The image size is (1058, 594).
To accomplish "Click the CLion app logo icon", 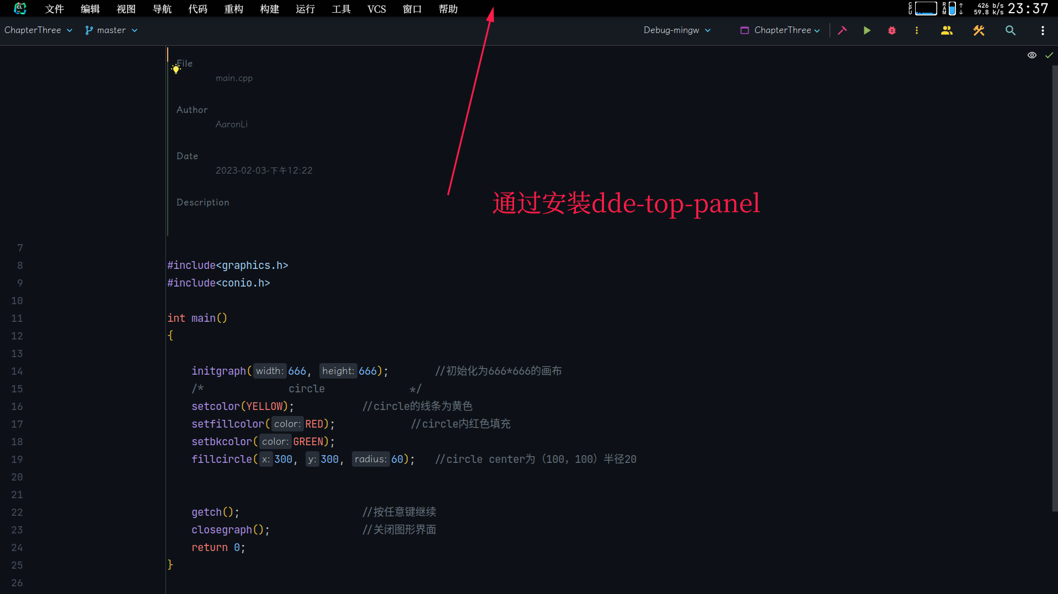I will pos(20,9).
